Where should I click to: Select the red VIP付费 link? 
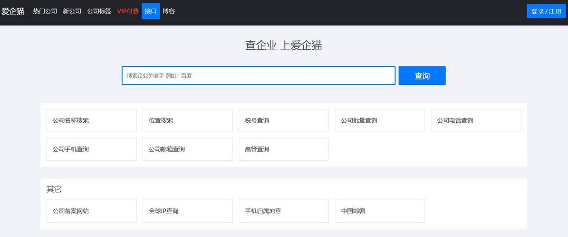click(128, 11)
